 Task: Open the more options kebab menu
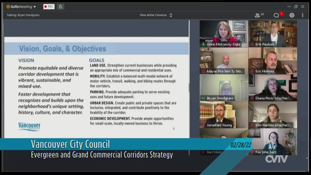coord(302,15)
